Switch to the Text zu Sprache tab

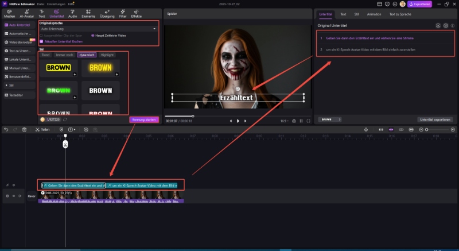tap(400, 14)
